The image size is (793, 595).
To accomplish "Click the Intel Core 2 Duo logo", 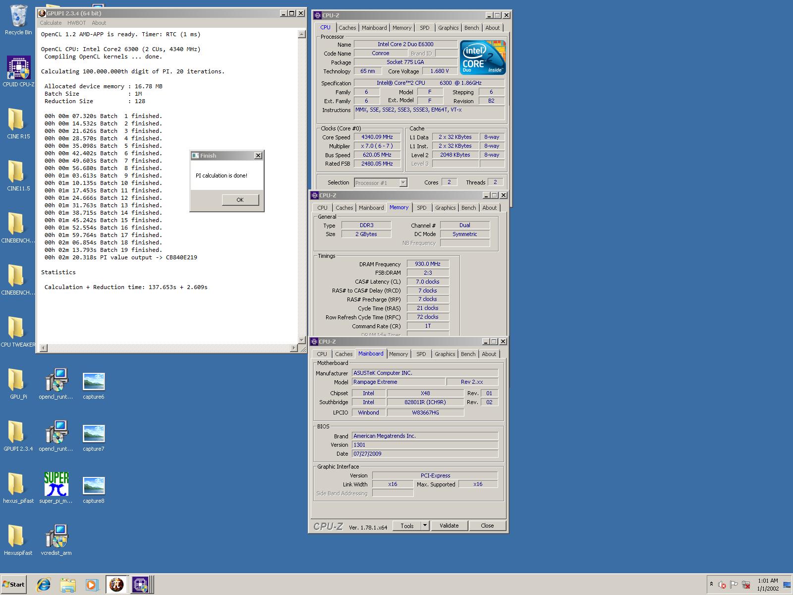I will click(x=483, y=58).
